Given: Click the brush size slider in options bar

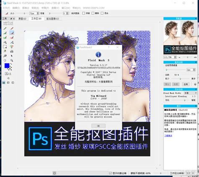Looking at the screenshot, I should coord(21,13).
